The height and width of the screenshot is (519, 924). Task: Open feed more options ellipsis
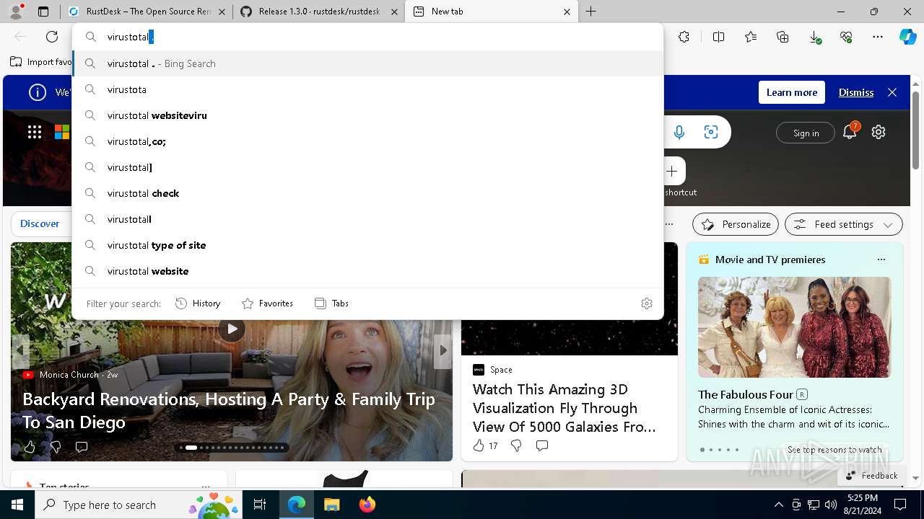669,224
